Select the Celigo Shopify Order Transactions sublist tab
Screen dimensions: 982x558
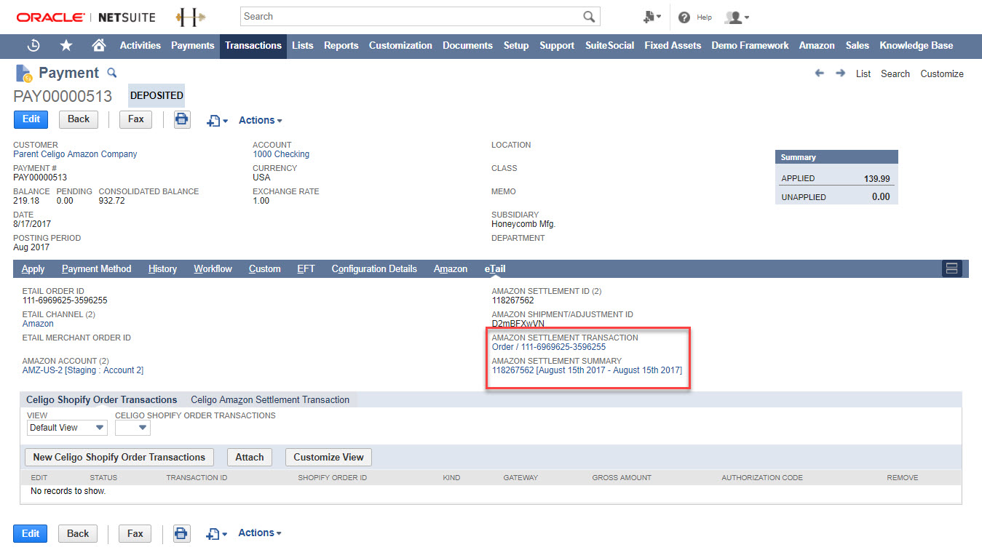click(x=102, y=400)
